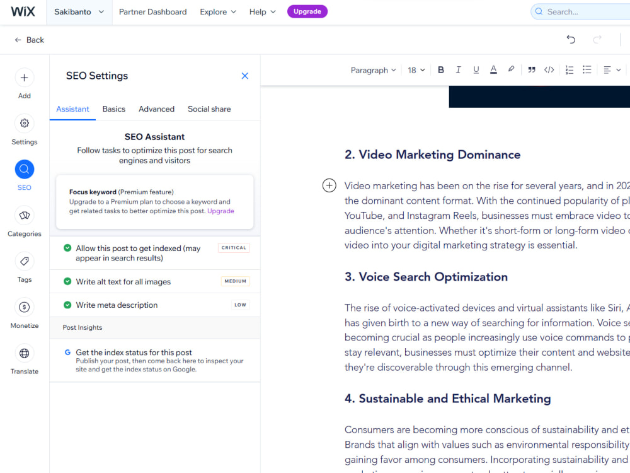The image size is (630, 473).
Task: Apply numbered list formatting
Action: [x=570, y=70]
